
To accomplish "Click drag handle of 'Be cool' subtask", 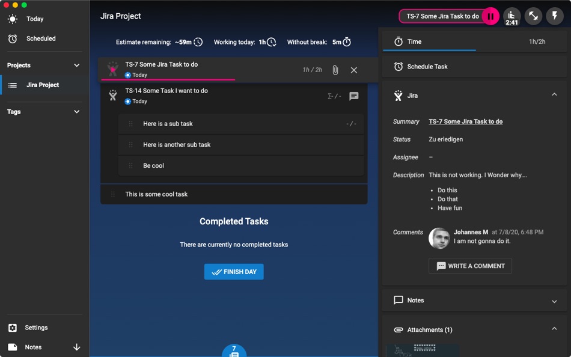I will pos(131,165).
